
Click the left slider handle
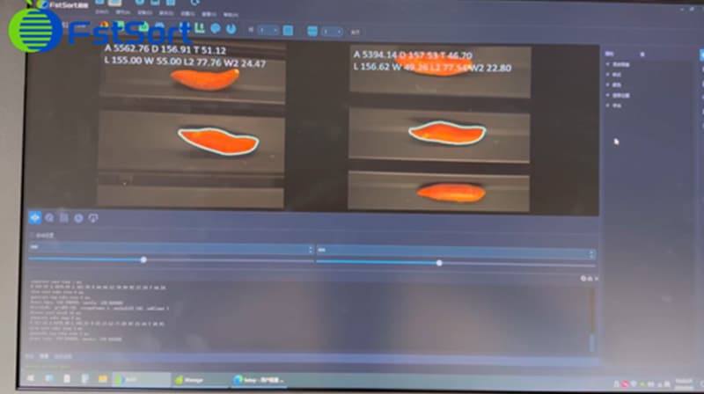pyautogui.click(x=143, y=260)
